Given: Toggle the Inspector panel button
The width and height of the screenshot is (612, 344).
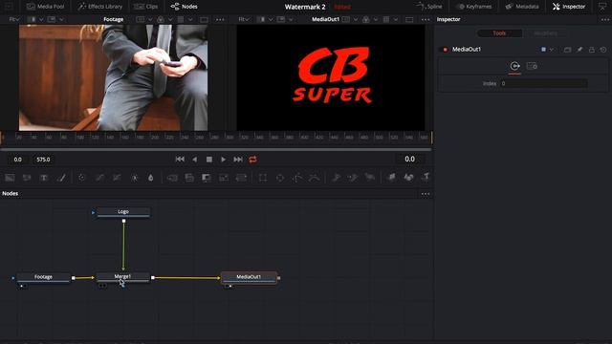Looking at the screenshot, I should point(569,7).
